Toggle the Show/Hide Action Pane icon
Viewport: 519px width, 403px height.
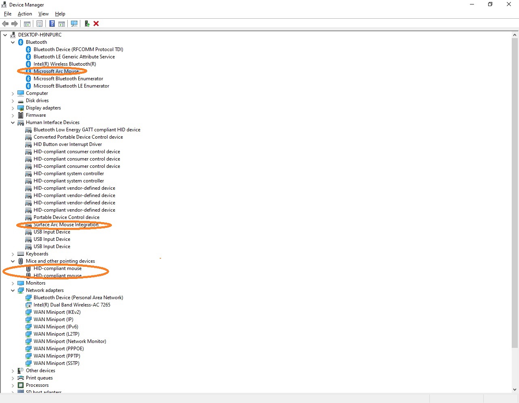click(62, 24)
